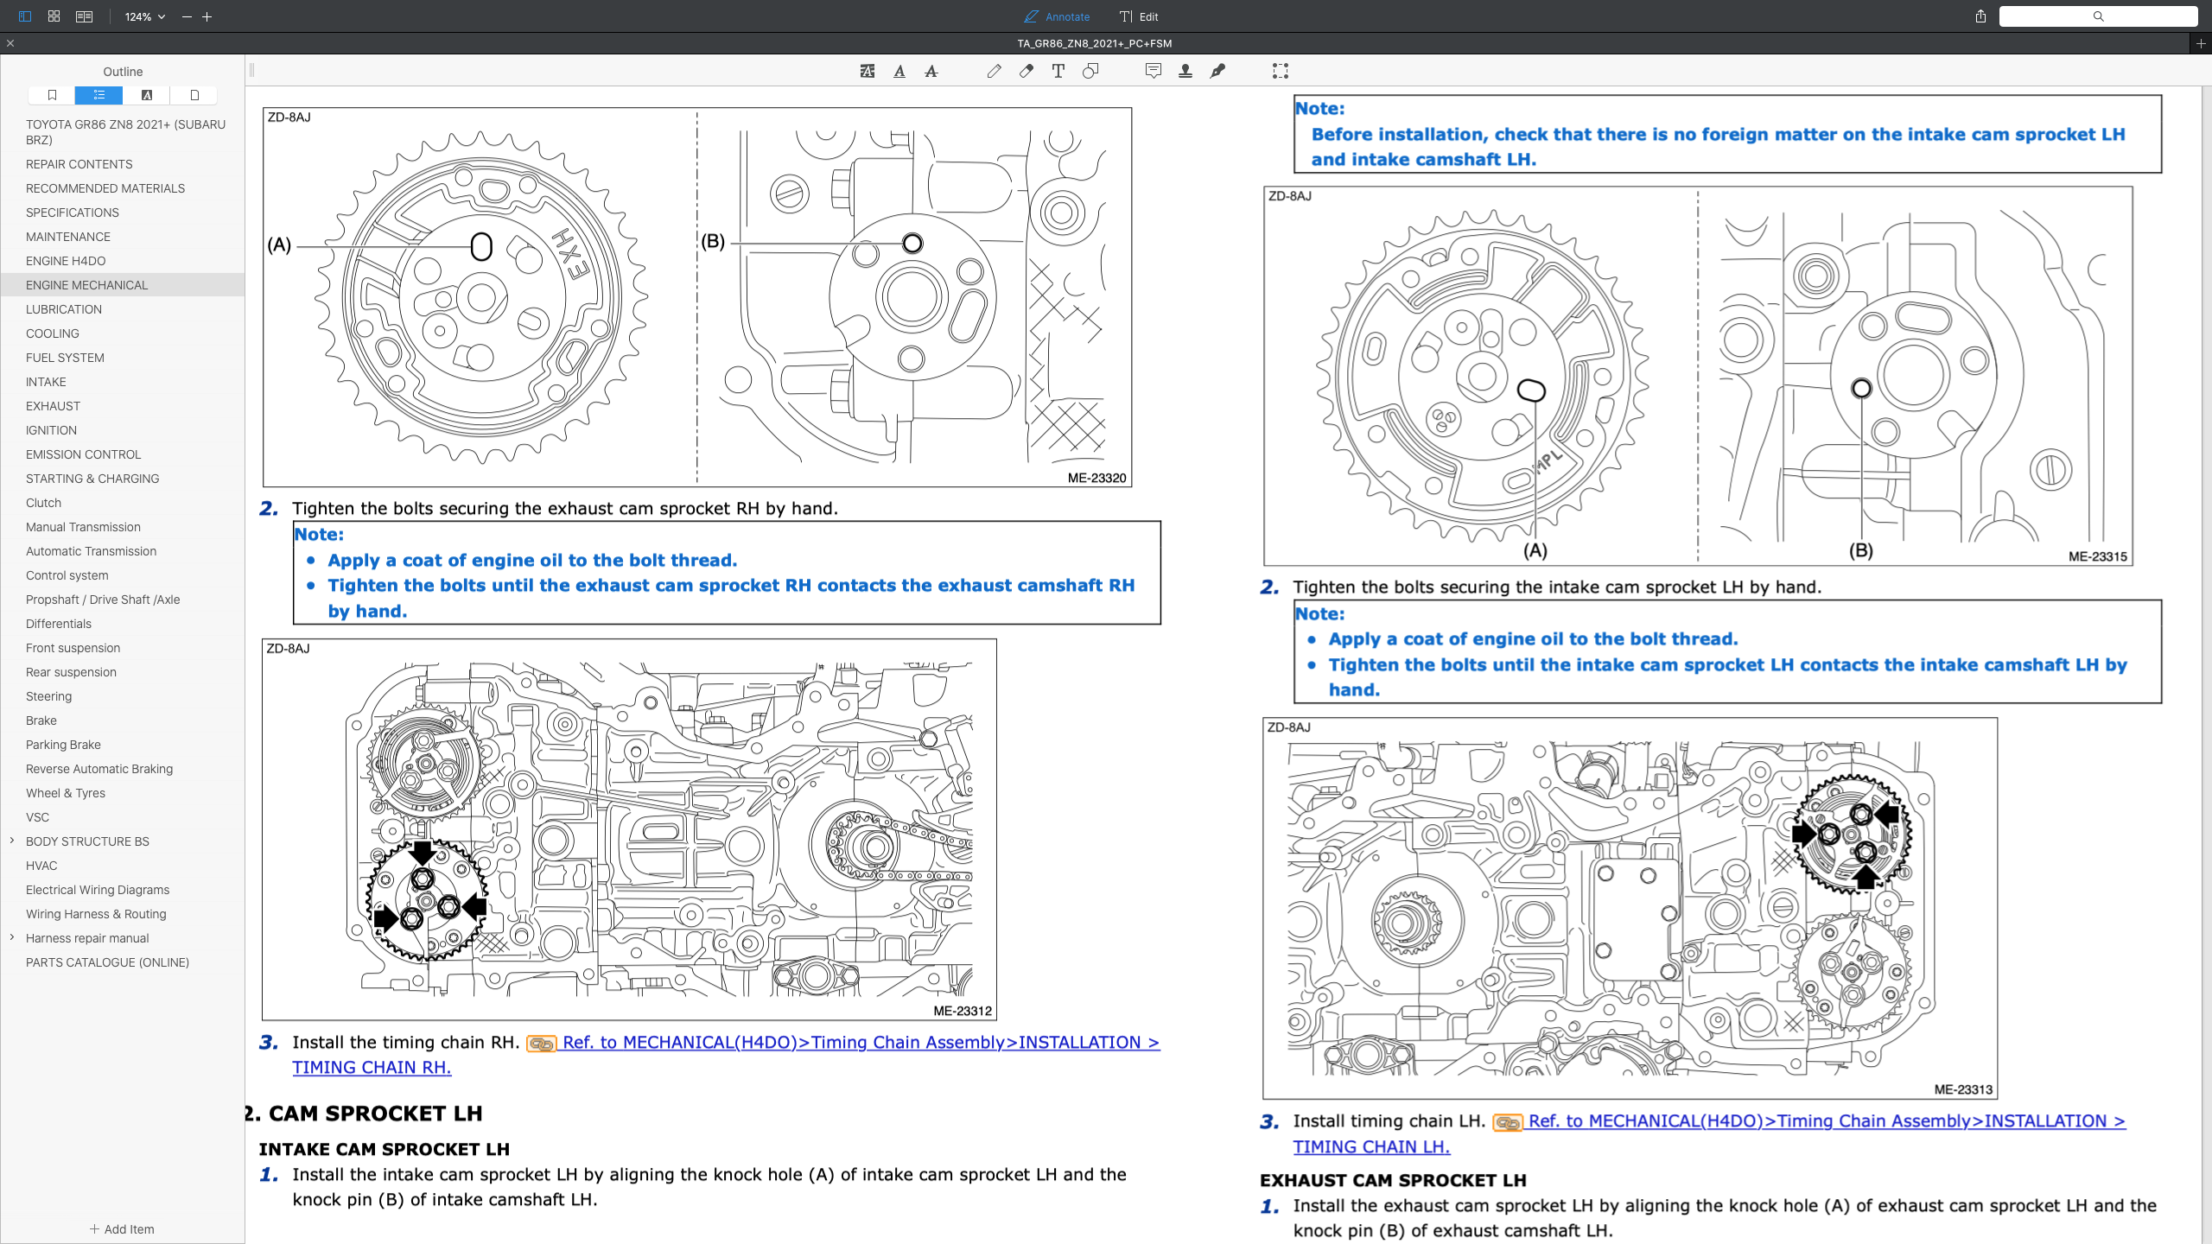Add a comment note annotation
The width and height of the screenshot is (2212, 1244).
tap(1153, 72)
